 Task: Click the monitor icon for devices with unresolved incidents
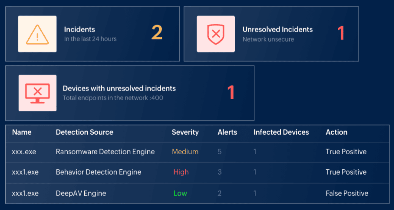click(37, 93)
